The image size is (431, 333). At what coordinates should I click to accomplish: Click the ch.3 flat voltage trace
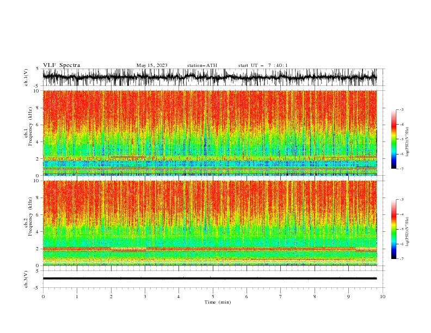[210, 279]
